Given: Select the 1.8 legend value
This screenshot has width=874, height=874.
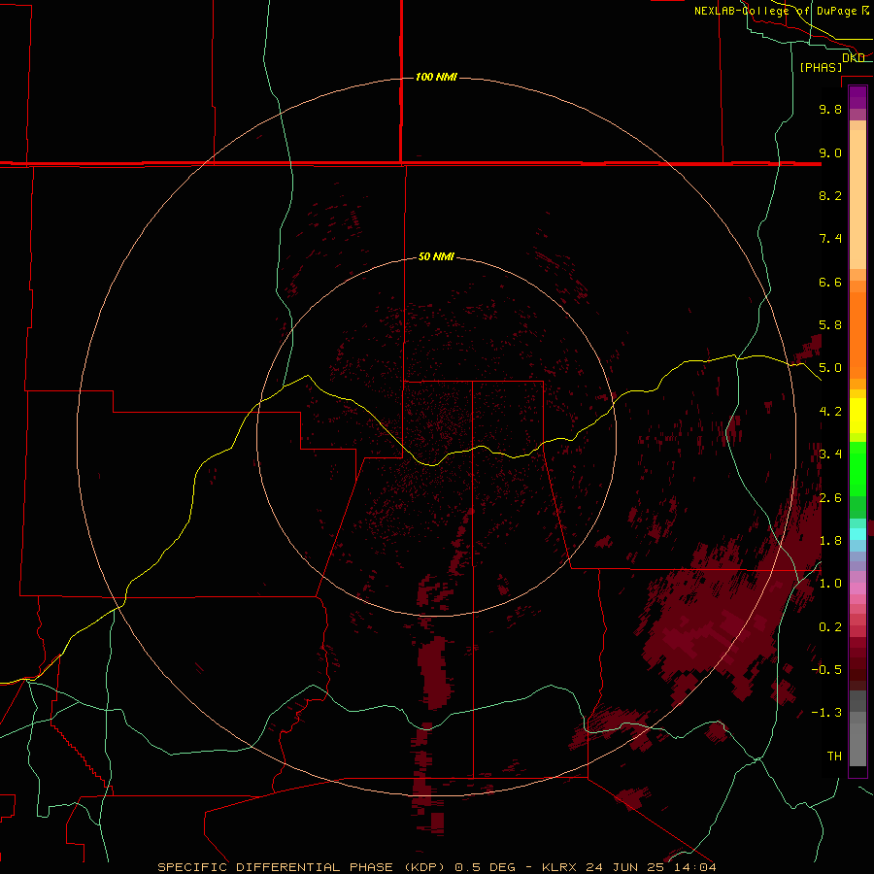Looking at the screenshot, I should [830, 541].
